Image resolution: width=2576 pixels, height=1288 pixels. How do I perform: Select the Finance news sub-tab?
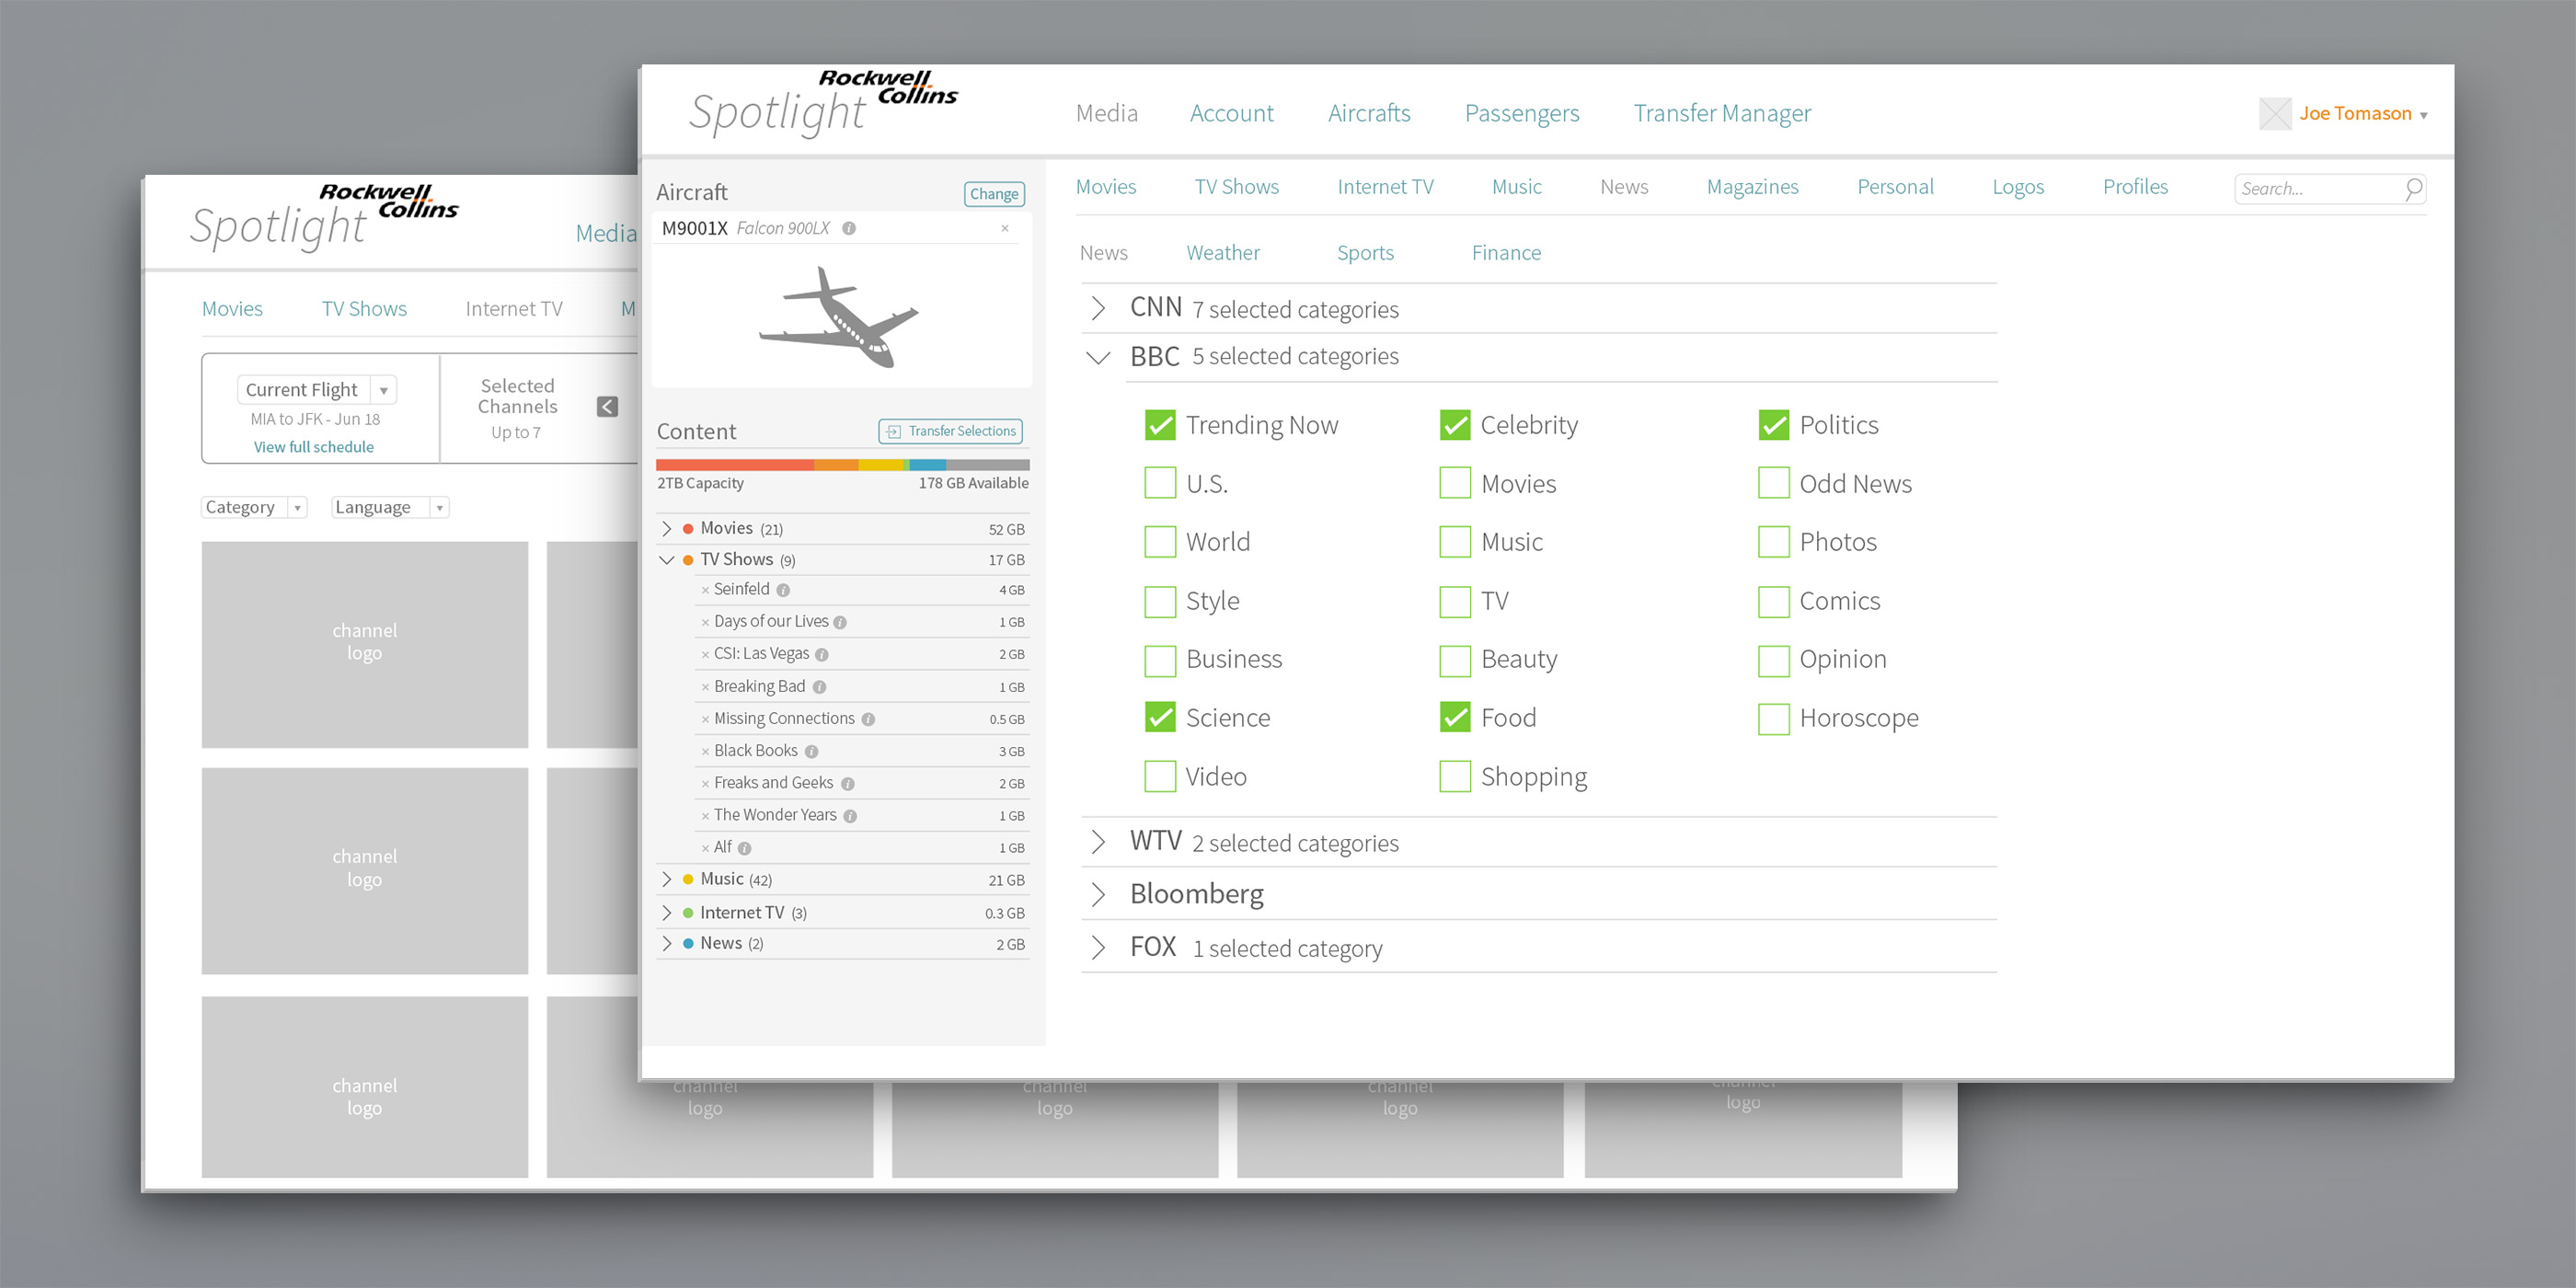[x=1506, y=253]
